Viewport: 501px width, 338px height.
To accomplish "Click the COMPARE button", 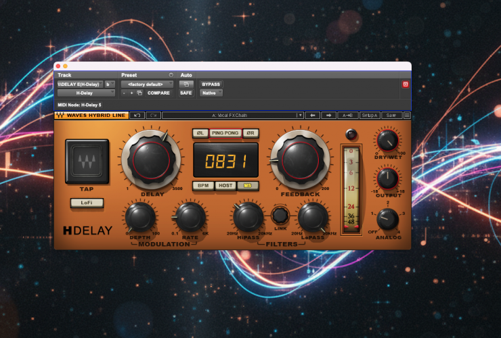I will (158, 93).
